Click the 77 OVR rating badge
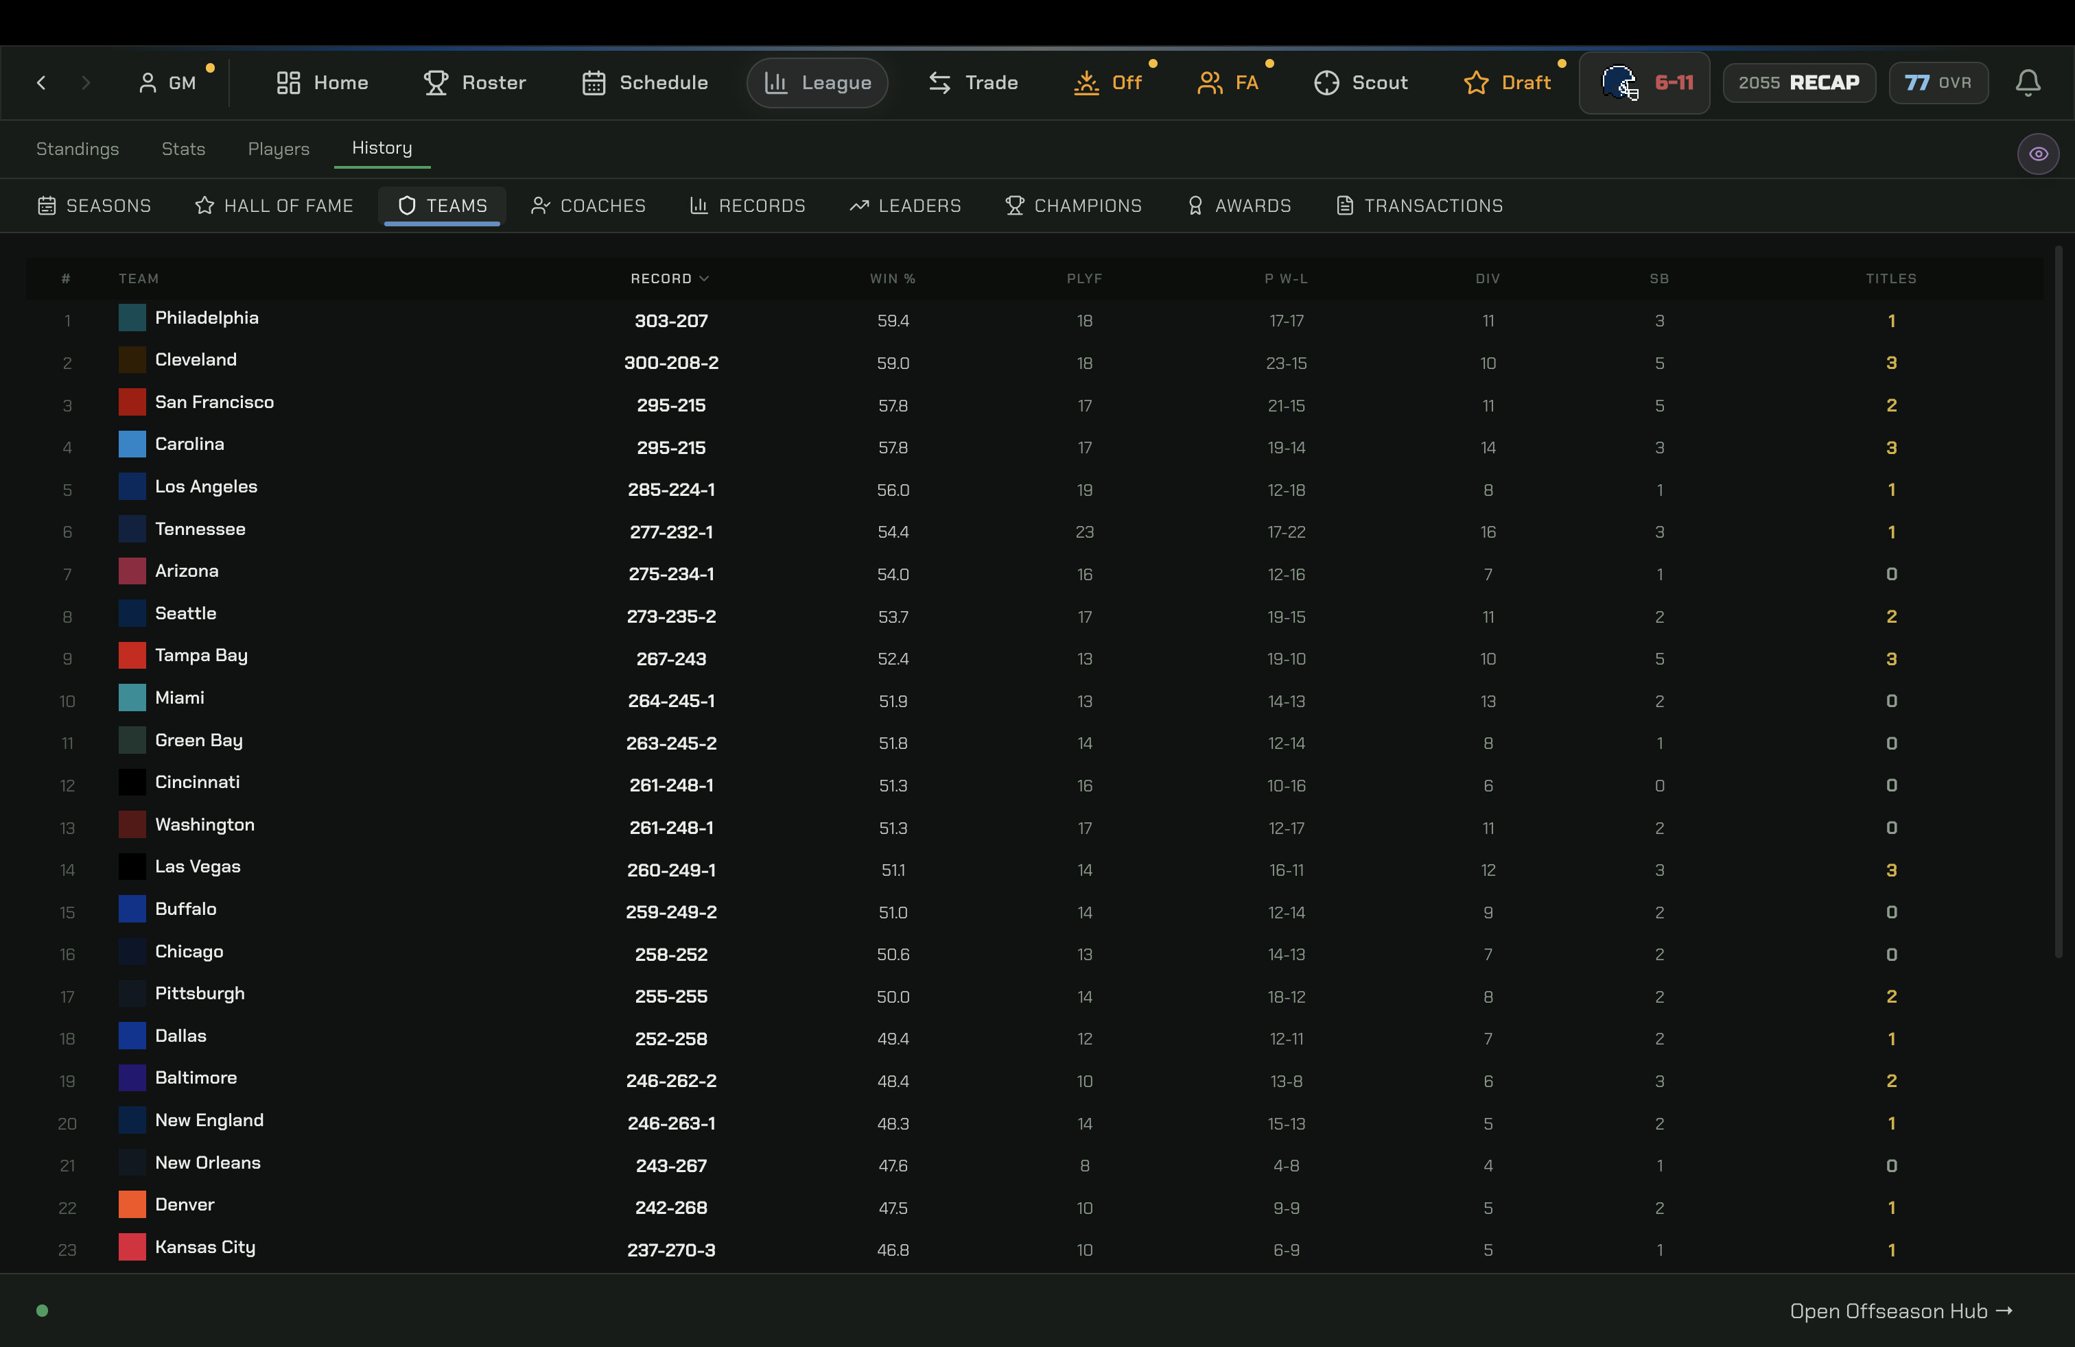2075x1347 pixels. pyautogui.click(x=1938, y=83)
